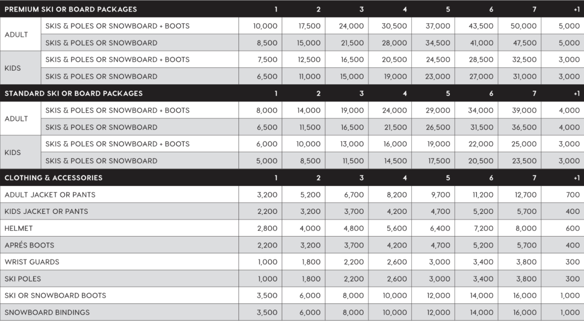
Task: Click the Snowboard Bindings row label
Action: pos(47,312)
